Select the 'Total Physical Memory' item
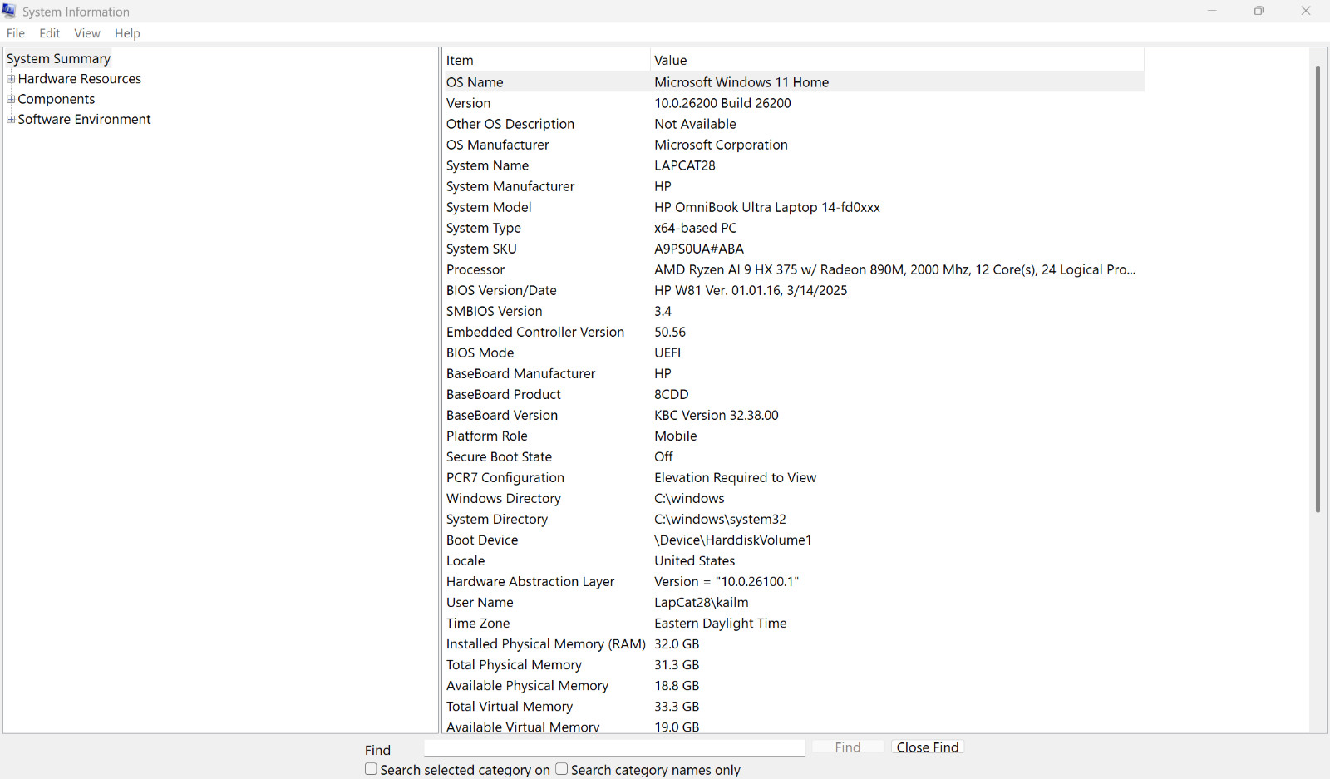This screenshot has width=1330, height=779. (x=514, y=664)
